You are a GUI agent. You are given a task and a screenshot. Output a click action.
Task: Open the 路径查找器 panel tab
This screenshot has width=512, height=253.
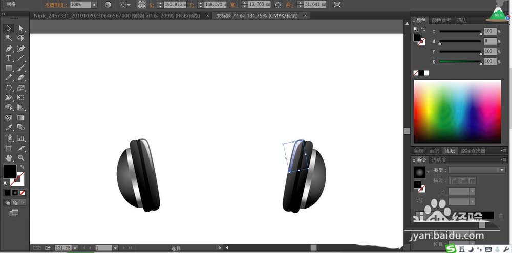473,151
